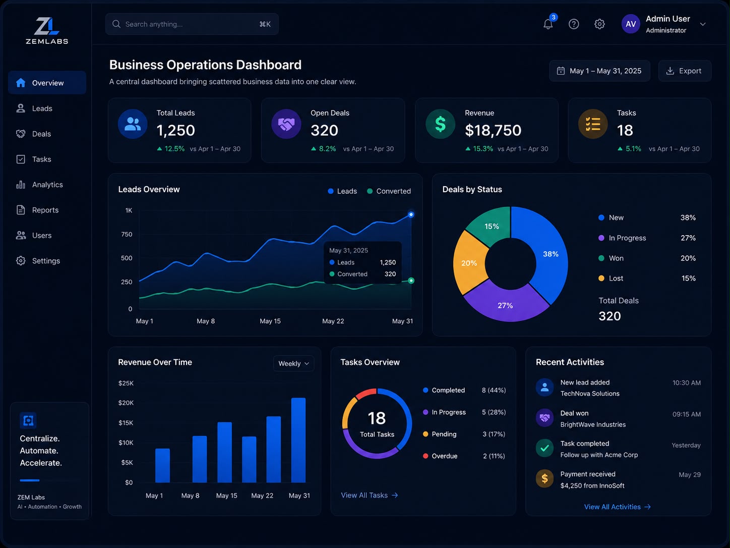
Task: Expand the Admin User account menu chevron
Action: click(703, 24)
